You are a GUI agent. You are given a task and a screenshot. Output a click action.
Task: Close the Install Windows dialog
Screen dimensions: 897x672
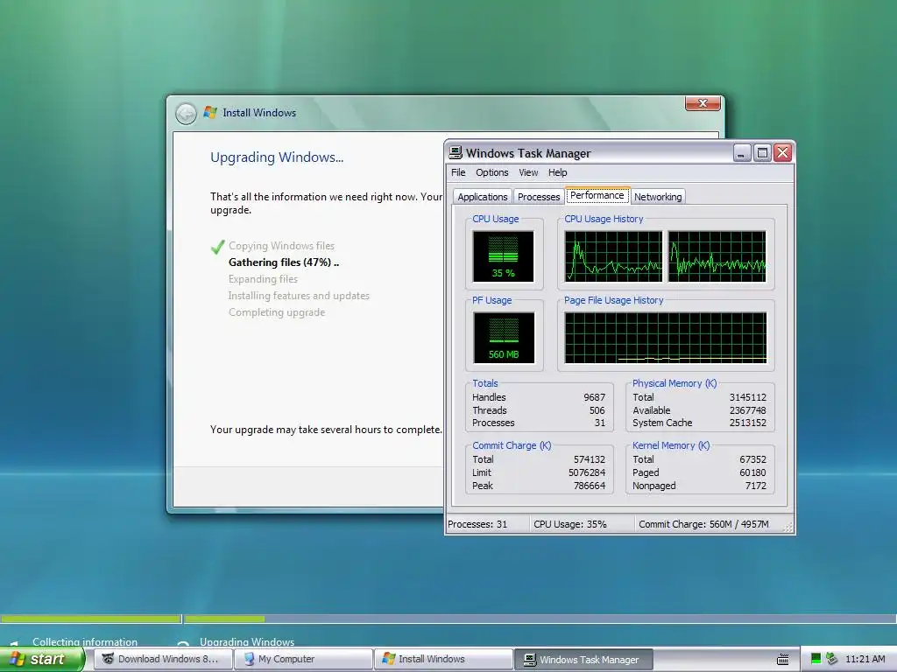point(703,103)
